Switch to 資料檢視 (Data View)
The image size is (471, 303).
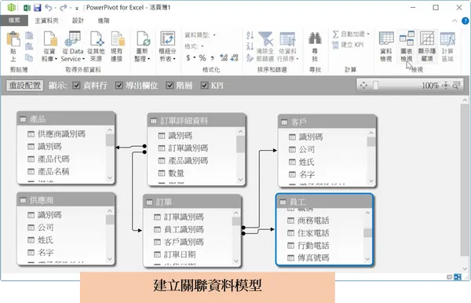(386, 46)
